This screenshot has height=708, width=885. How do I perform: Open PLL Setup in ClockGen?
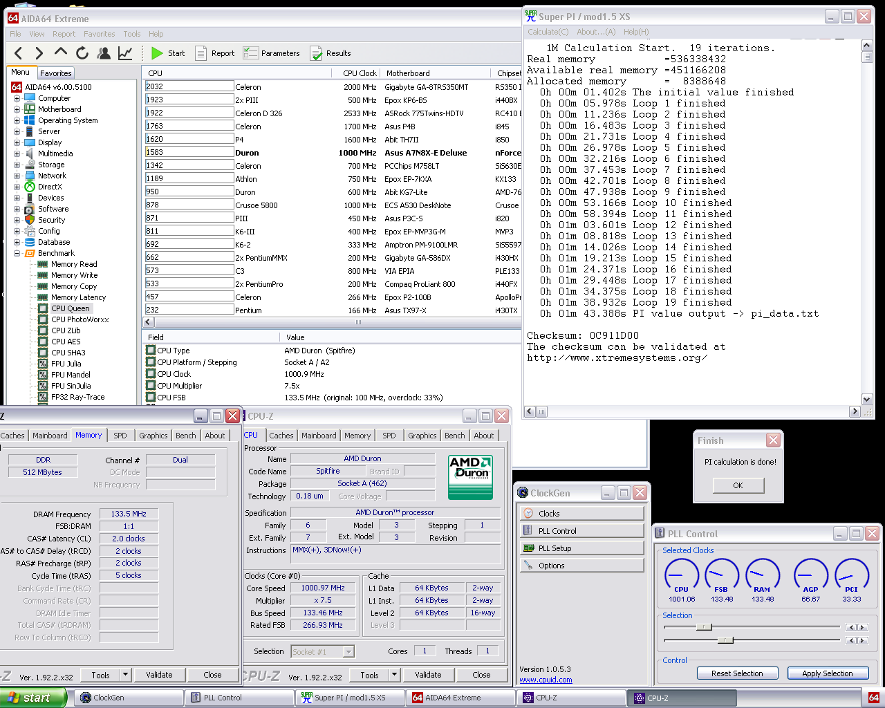(x=581, y=548)
